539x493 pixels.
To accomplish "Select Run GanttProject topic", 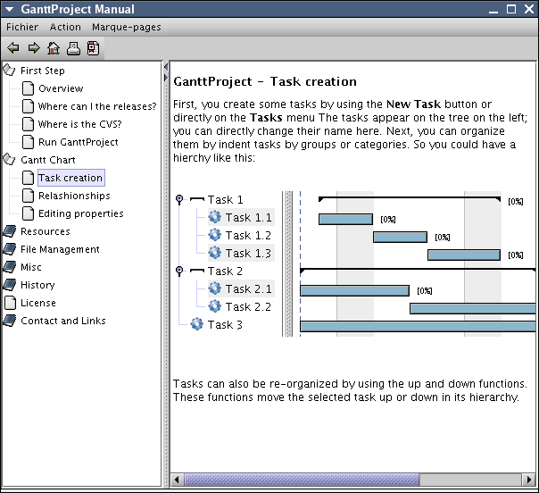I will pyautogui.click(x=78, y=142).
